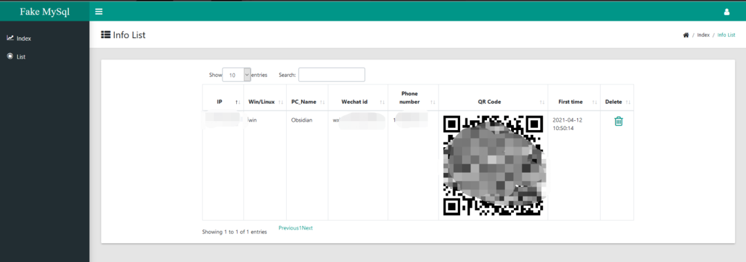This screenshot has width=746, height=262.
Task: Sort by IP column arrows
Action: [x=238, y=102]
